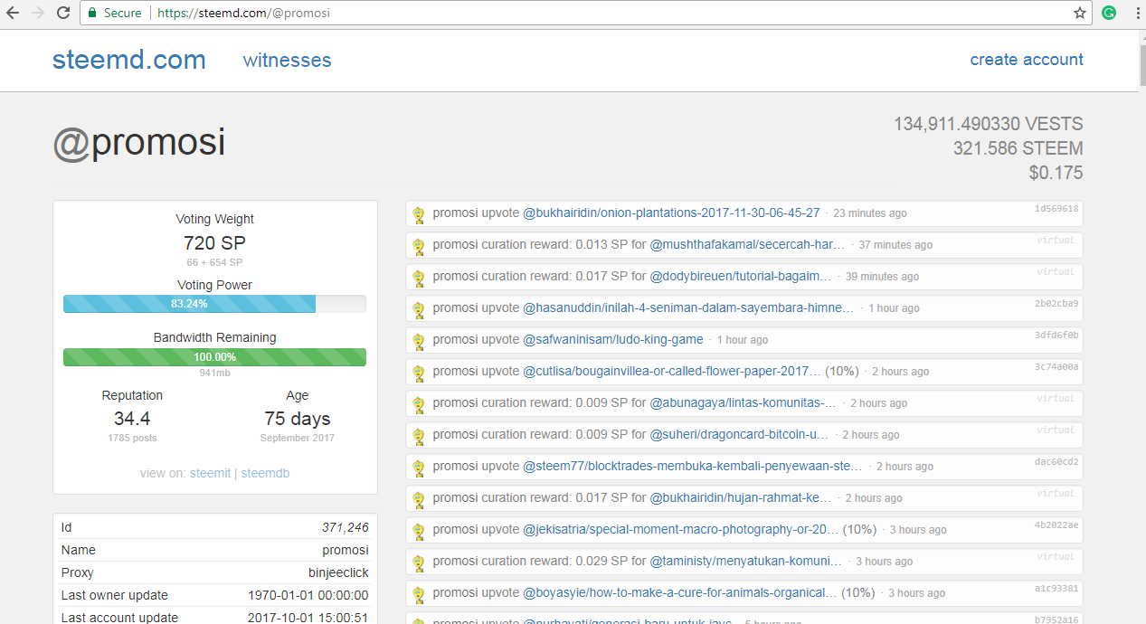Screen dimensions: 1146x624
Task: Click the icon beside the onion-plantations upvote
Action: 419,214
